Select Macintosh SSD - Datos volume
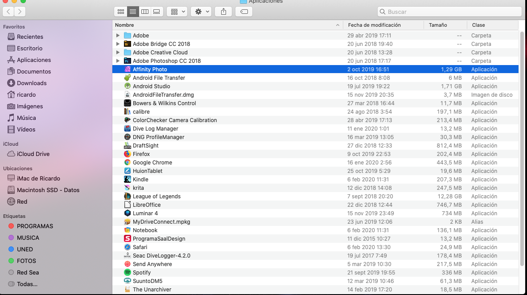Image resolution: width=527 pixels, height=295 pixels. tap(48, 190)
